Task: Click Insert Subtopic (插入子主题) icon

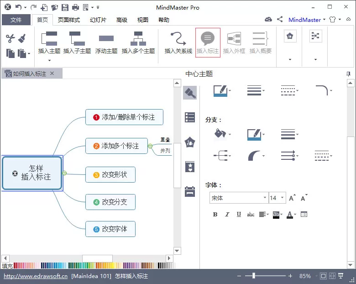Action: [x=77, y=42]
